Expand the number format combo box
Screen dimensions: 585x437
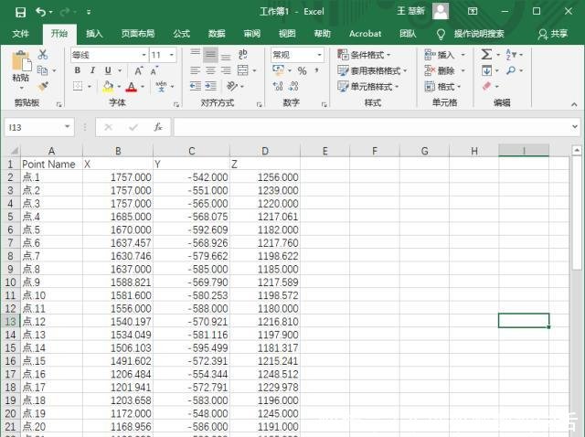pyautogui.click(x=319, y=55)
